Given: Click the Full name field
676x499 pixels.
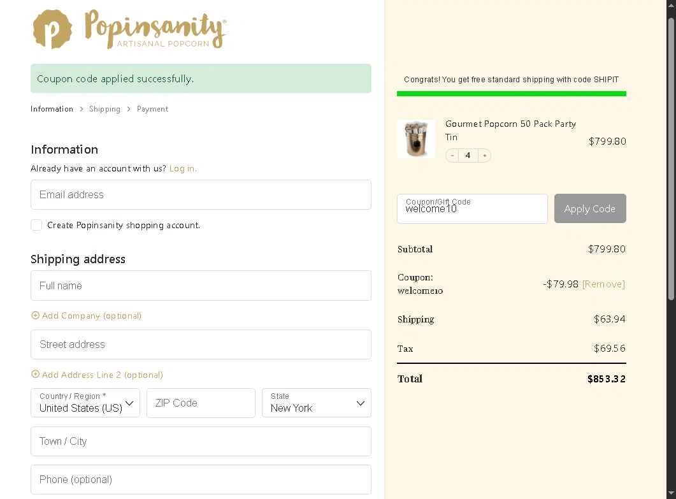Looking at the screenshot, I should pos(201,286).
